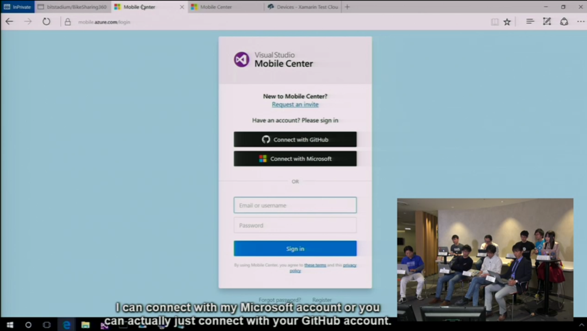Screen dimensions: 587x331
Task: Add page to favorites star icon
Action: pyautogui.click(x=507, y=22)
